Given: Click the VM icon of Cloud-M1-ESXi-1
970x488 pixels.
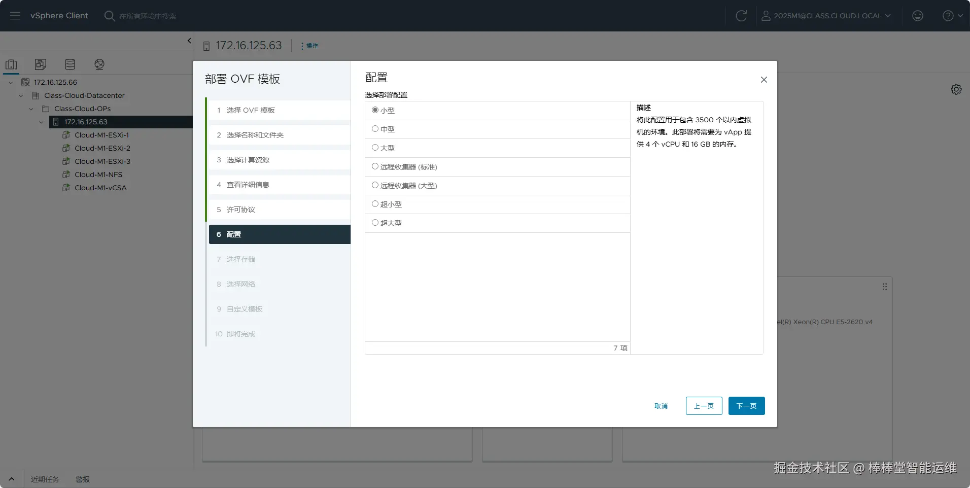Looking at the screenshot, I should pos(66,135).
